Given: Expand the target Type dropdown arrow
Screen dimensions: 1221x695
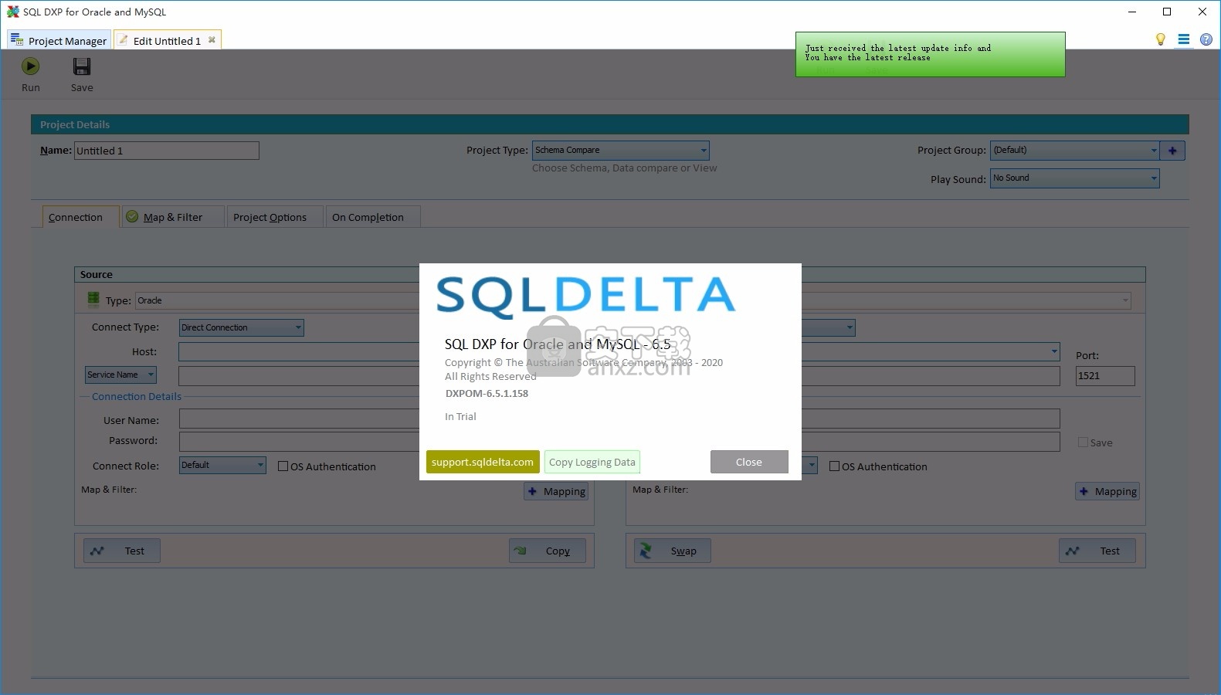Looking at the screenshot, I should coord(1124,300).
